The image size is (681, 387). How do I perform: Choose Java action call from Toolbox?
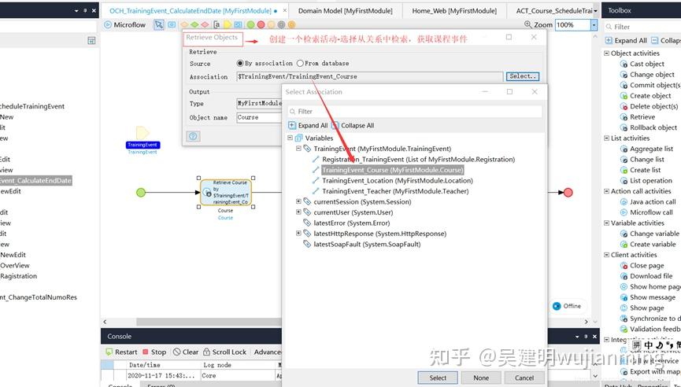(x=648, y=201)
